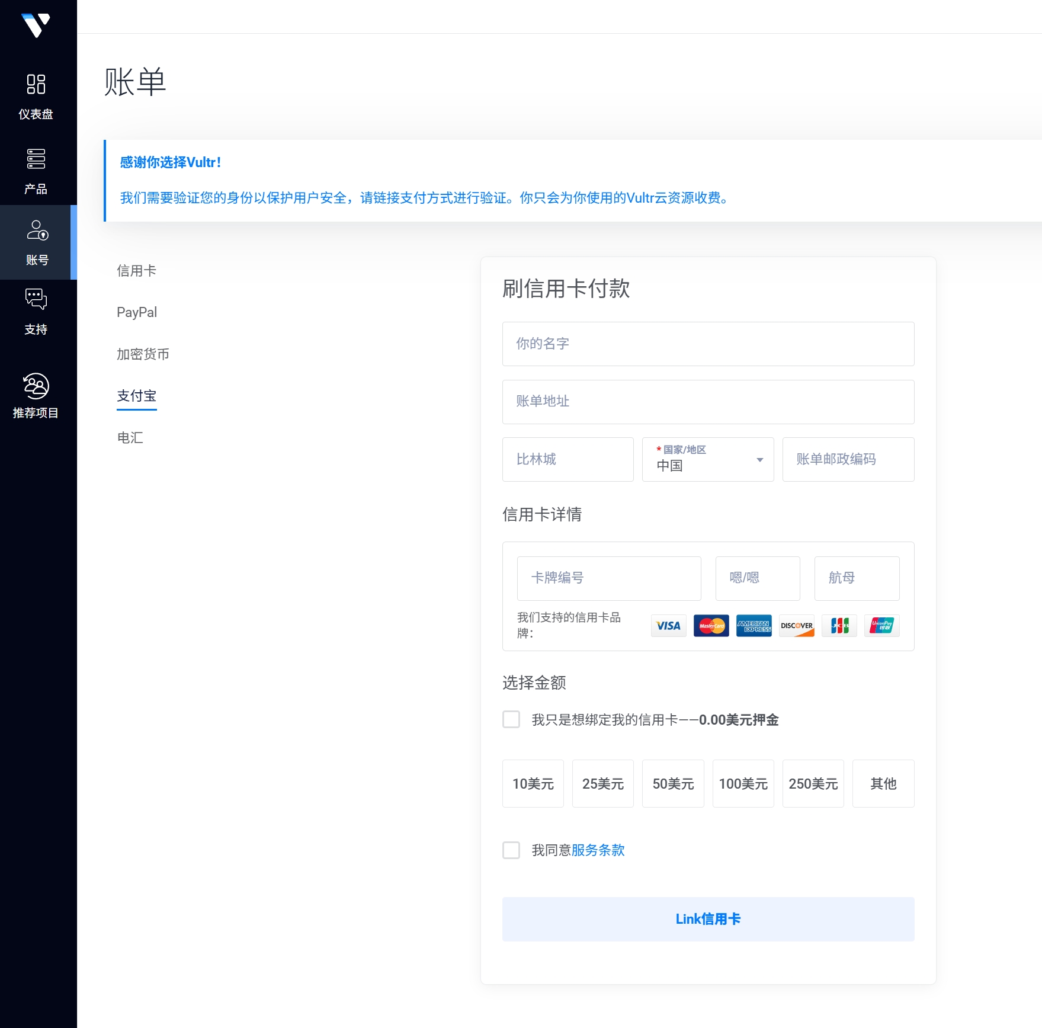Select the 账号 account sidebar icon

click(x=37, y=230)
